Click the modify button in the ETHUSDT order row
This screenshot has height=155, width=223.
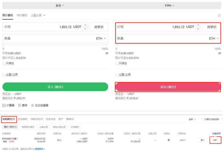pyautogui.click(x=202, y=140)
